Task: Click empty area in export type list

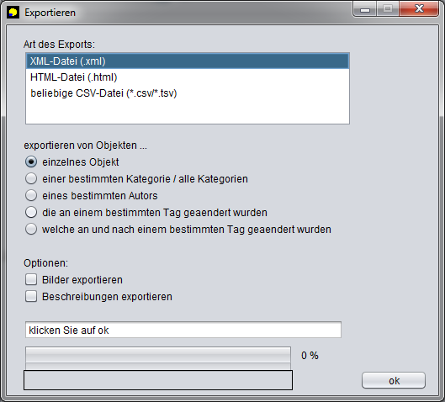Action: click(x=188, y=112)
